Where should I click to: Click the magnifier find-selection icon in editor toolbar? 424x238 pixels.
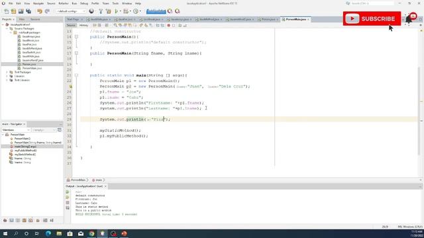115,25
